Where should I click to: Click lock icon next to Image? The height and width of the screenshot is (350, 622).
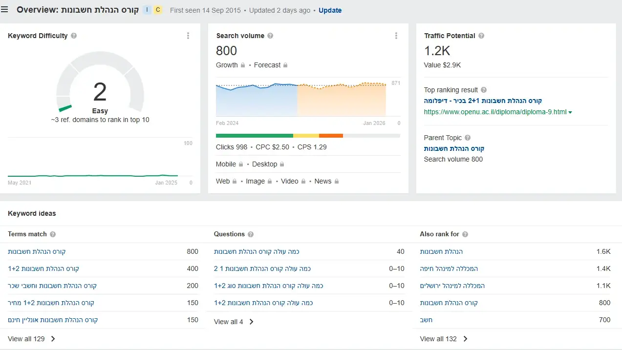coord(270,181)
